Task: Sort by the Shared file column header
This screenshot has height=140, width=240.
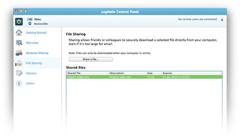Action: tap(88, 73)
